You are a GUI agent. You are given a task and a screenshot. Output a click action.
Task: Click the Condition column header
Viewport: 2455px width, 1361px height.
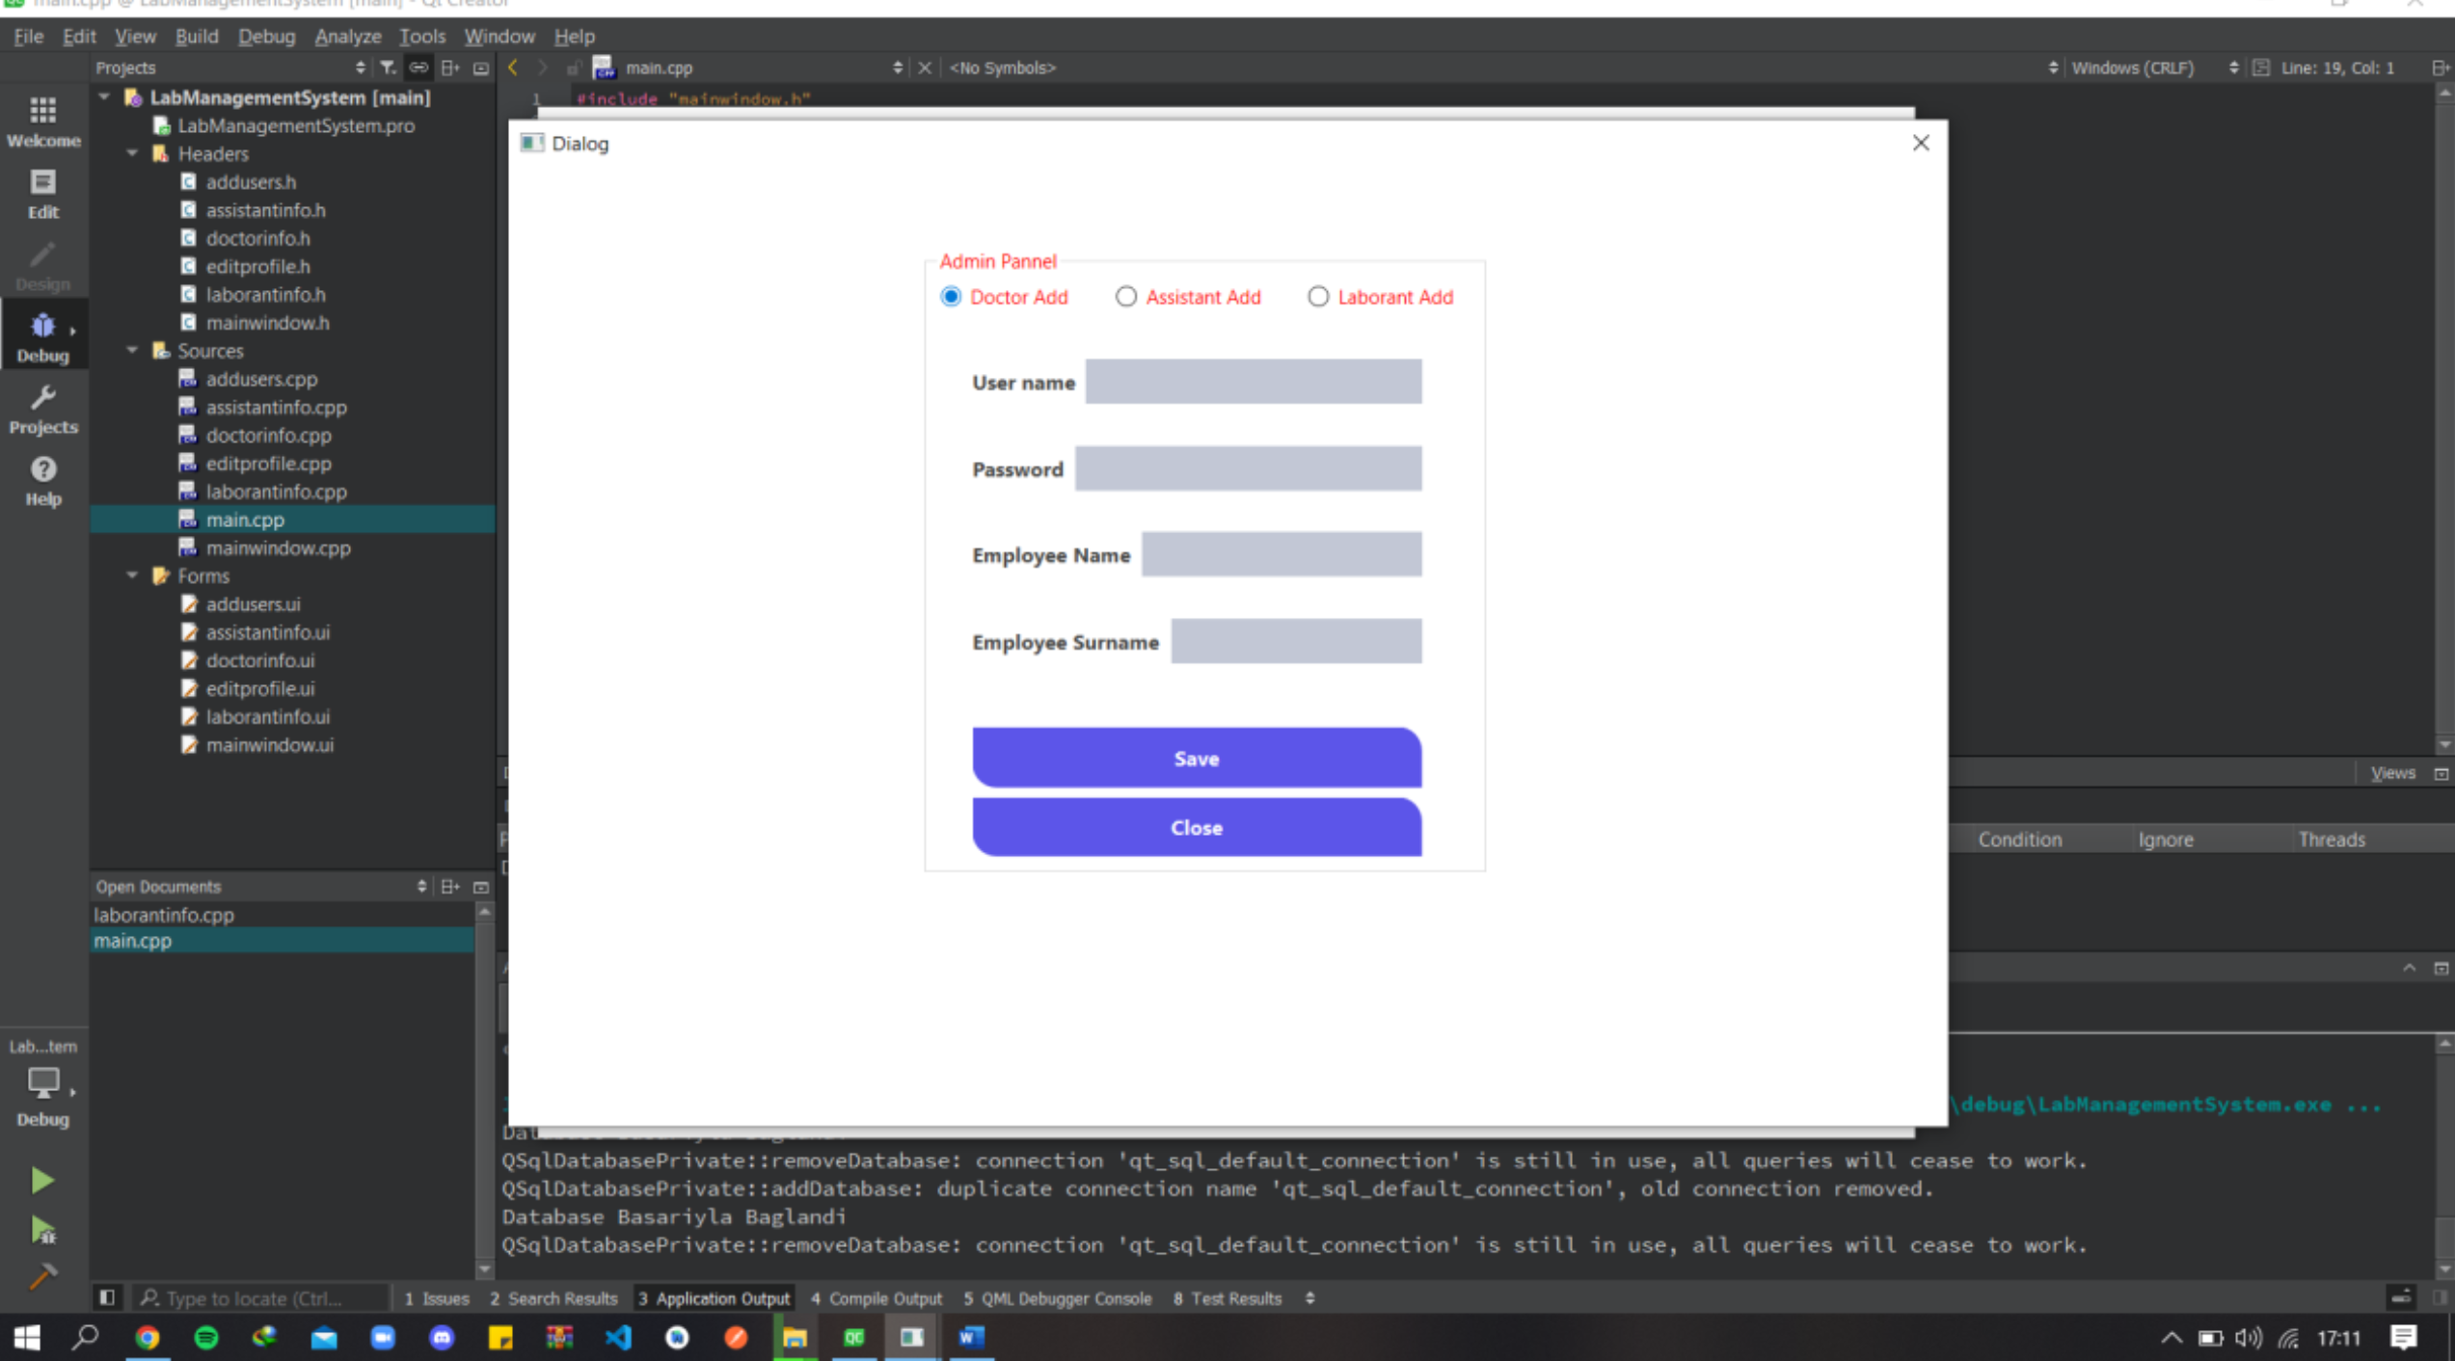(2019, 839)
